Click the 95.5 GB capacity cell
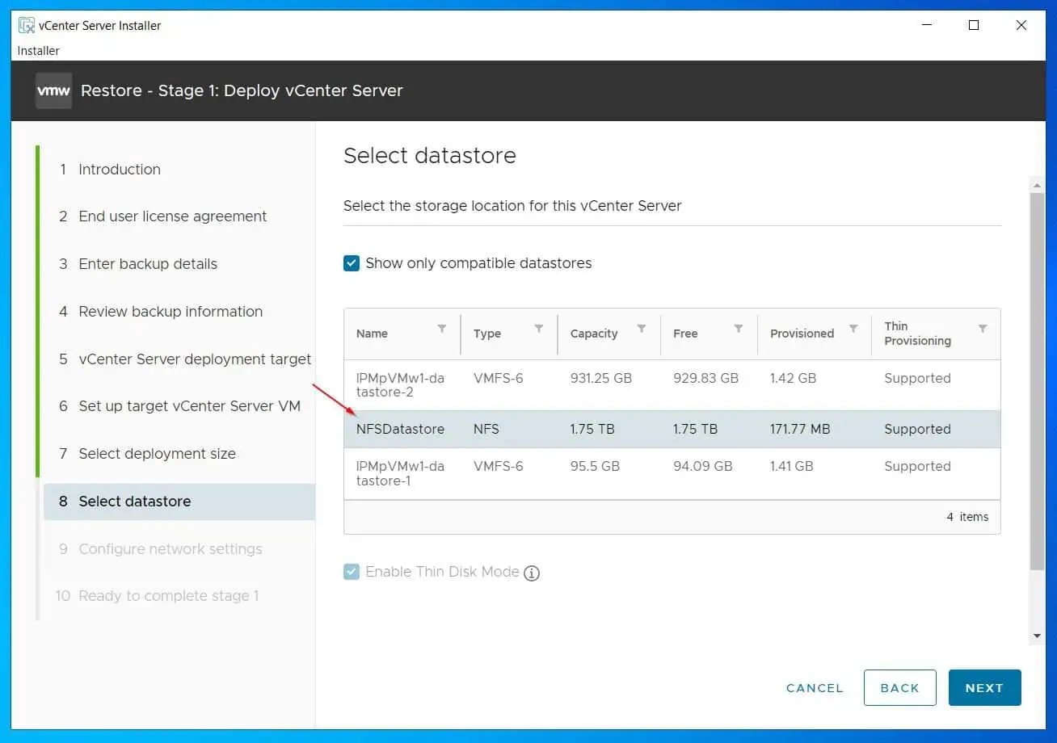1057x743 pixels. (596, 466)
